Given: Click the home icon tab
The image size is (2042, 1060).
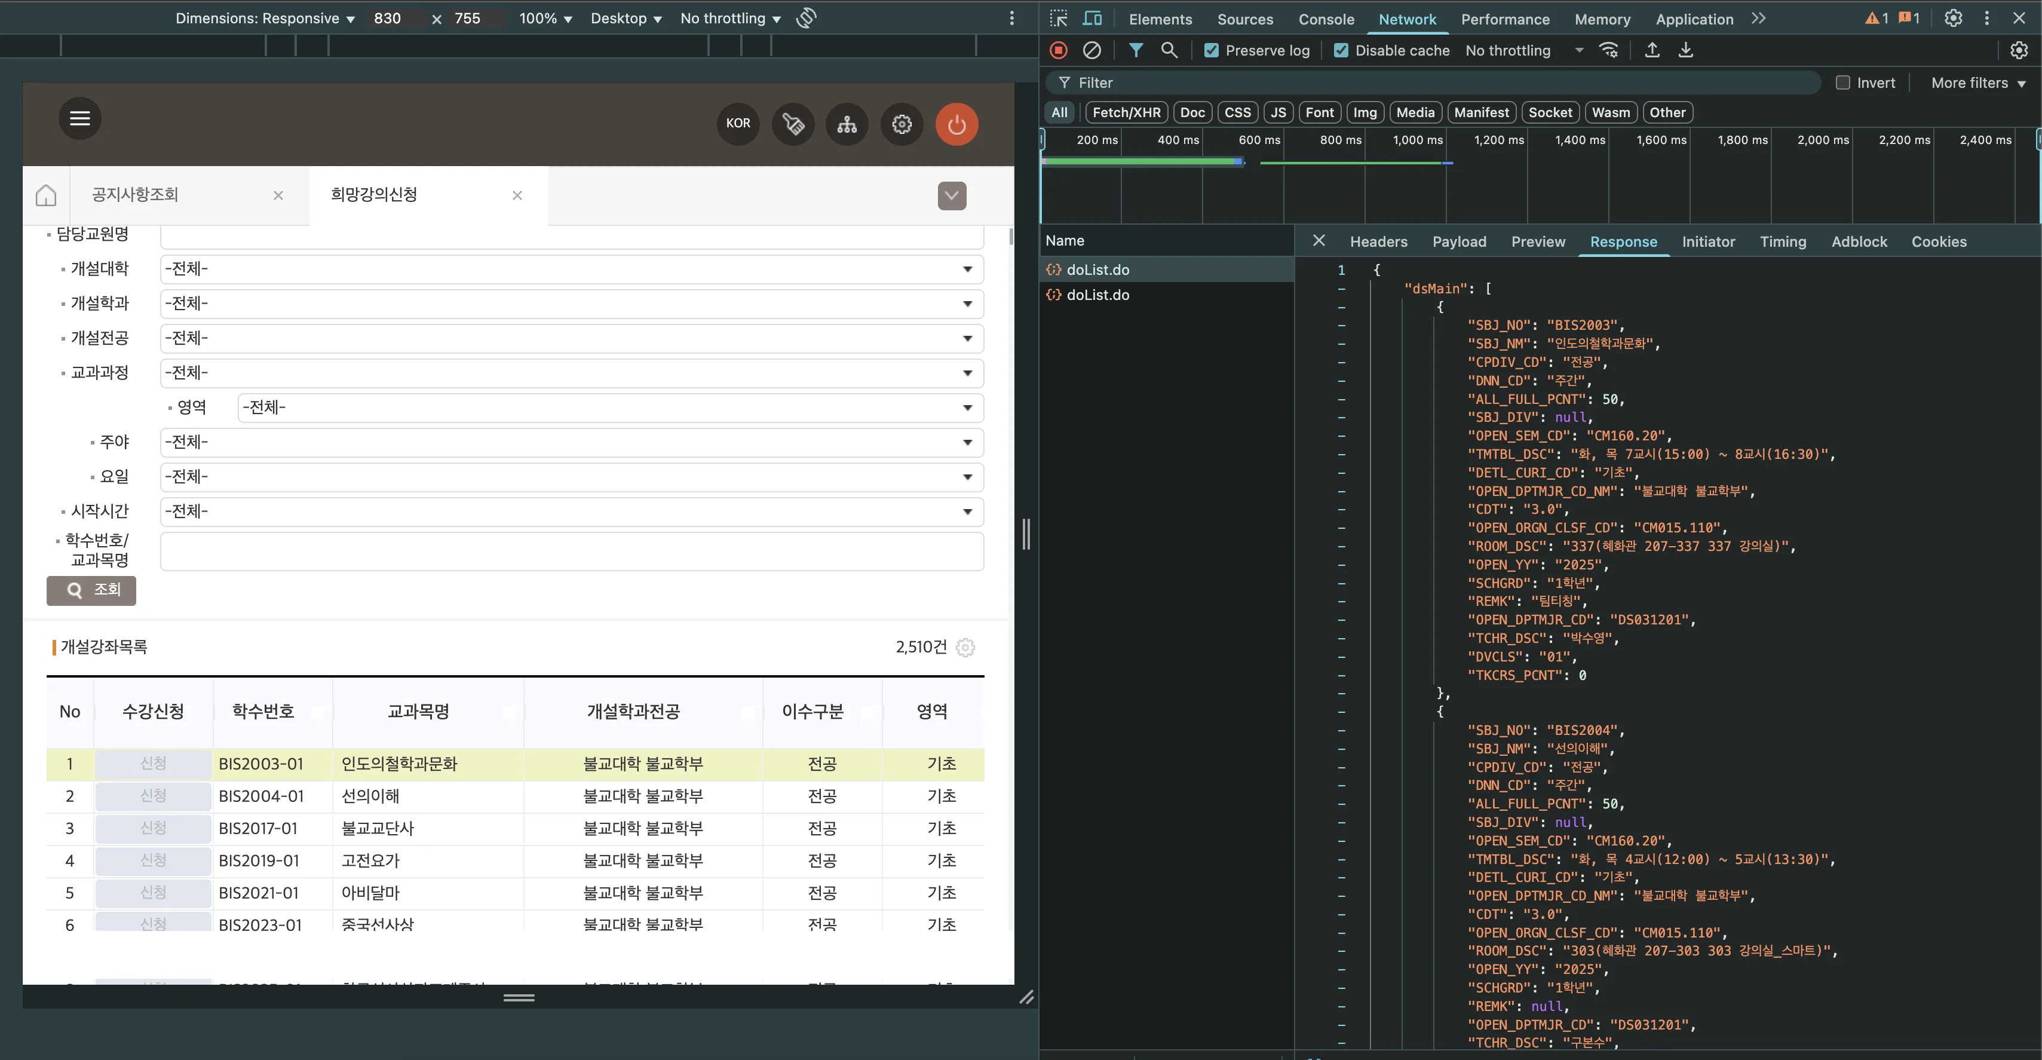Looking at the screenshot, I should [x=46, y=195].
